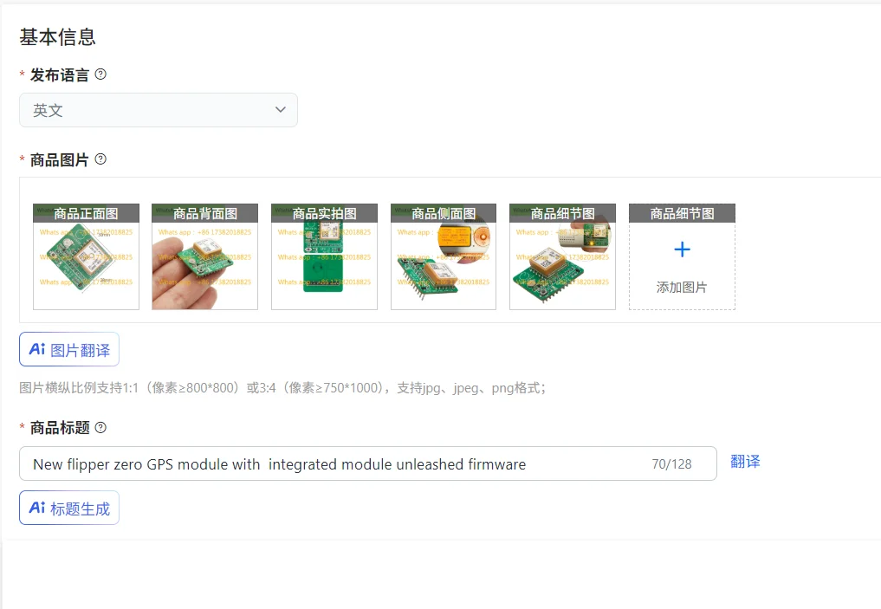The height and width of the screenshot is (609, 881).
Task: Click the 基本信息 section heading
Action: tap(58, 37)
